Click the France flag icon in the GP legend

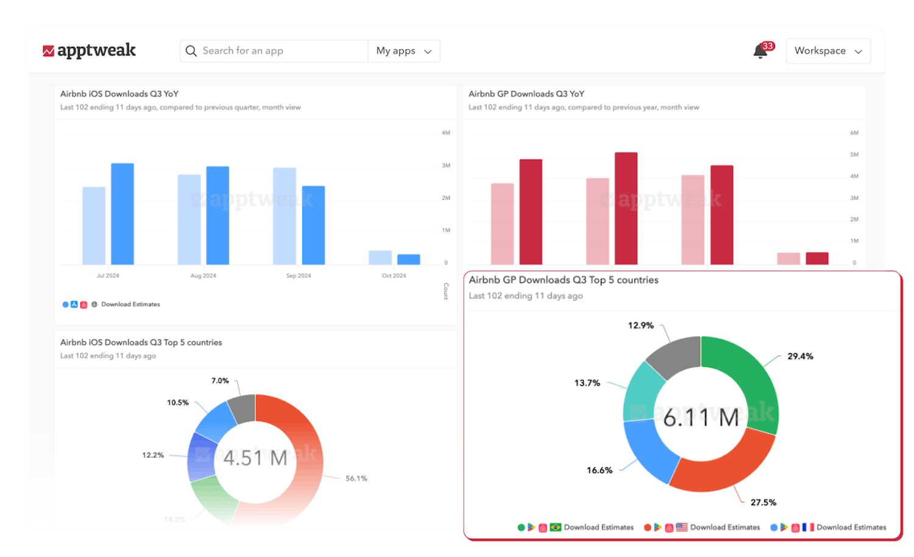[x=809, y=527]
